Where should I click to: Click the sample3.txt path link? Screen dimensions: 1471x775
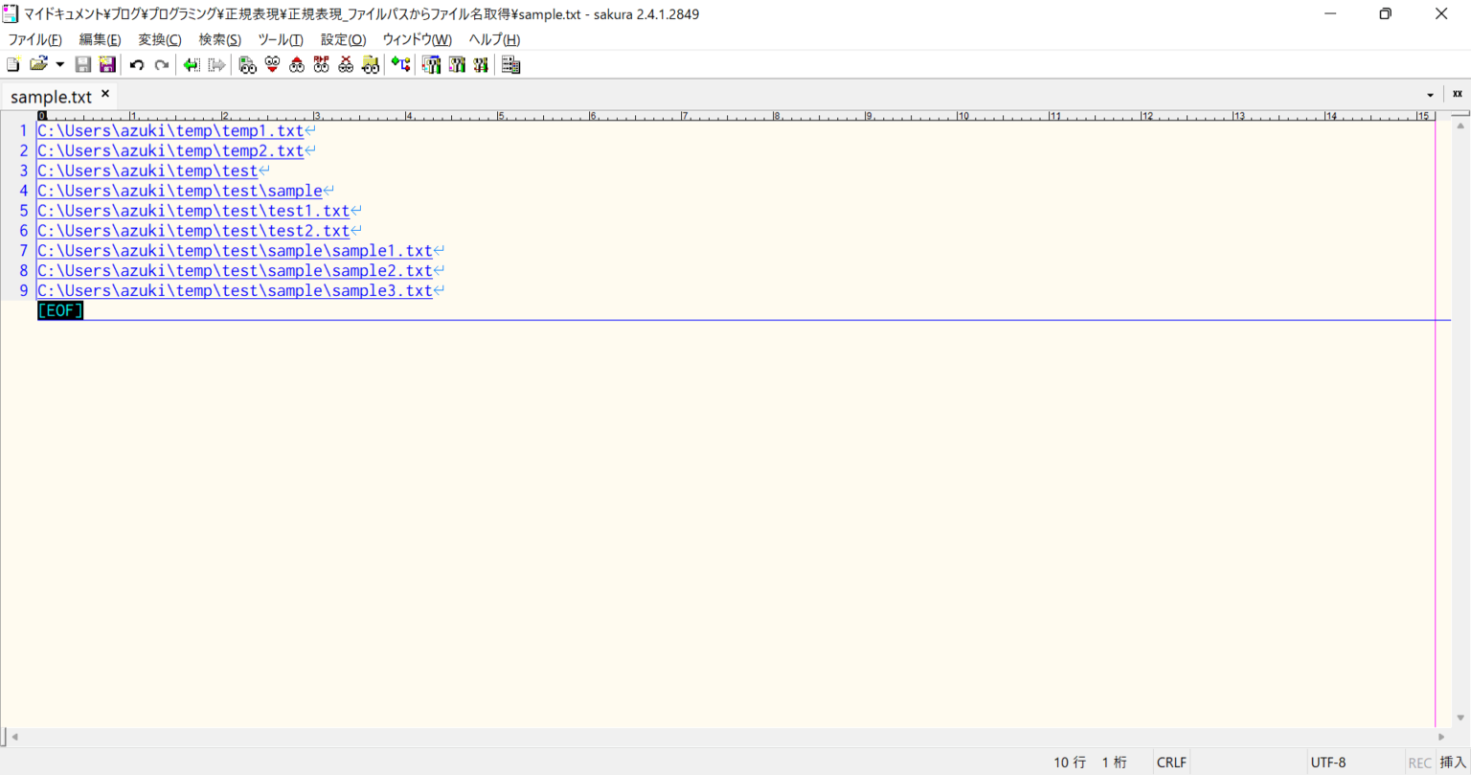[235, 290]
